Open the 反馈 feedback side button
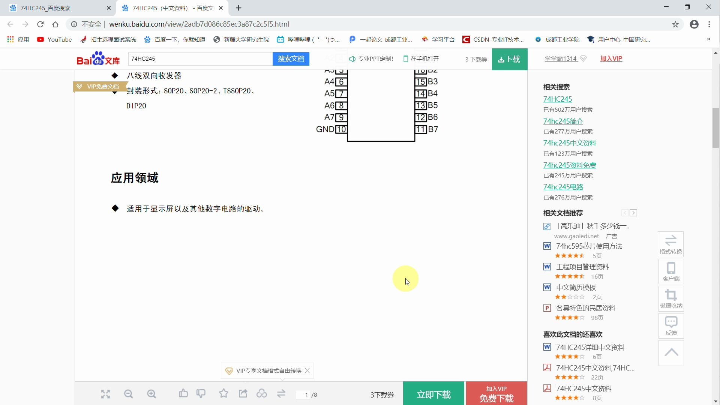 tap(671, 326)
